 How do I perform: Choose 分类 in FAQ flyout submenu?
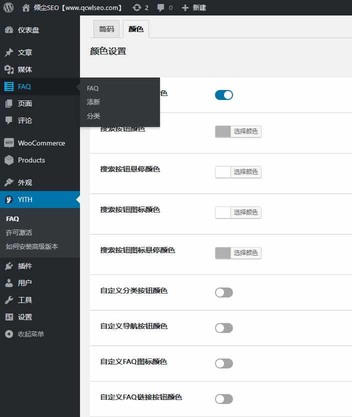click(93, 116)
